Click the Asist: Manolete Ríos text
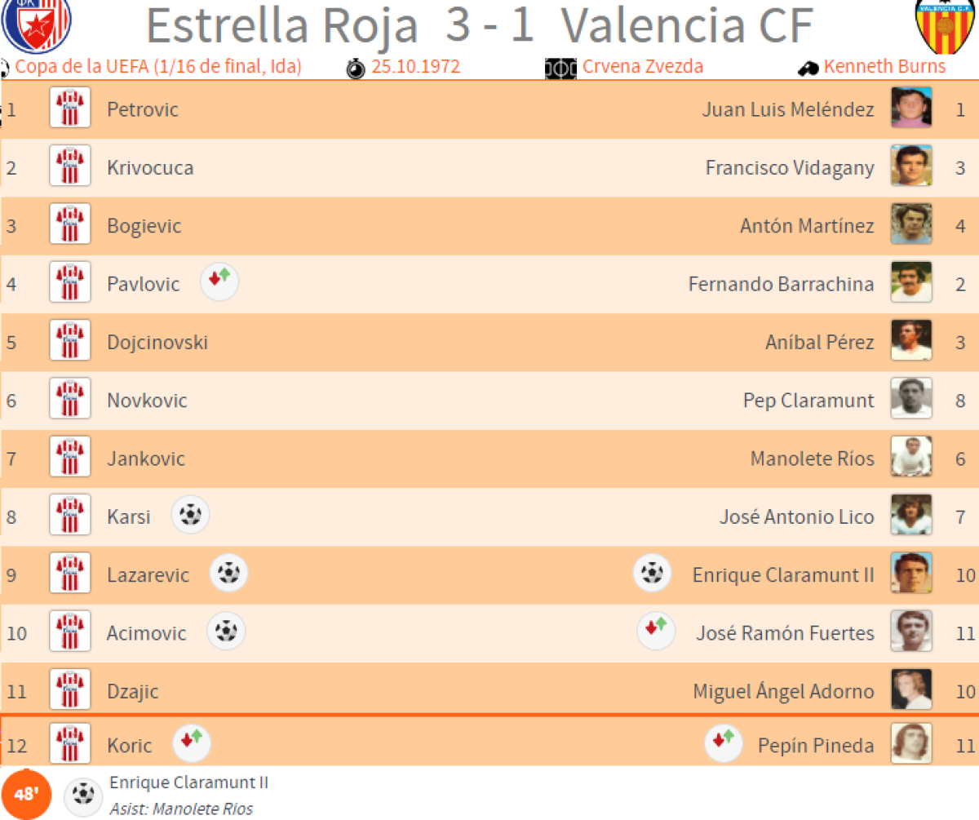 (181, 809)
